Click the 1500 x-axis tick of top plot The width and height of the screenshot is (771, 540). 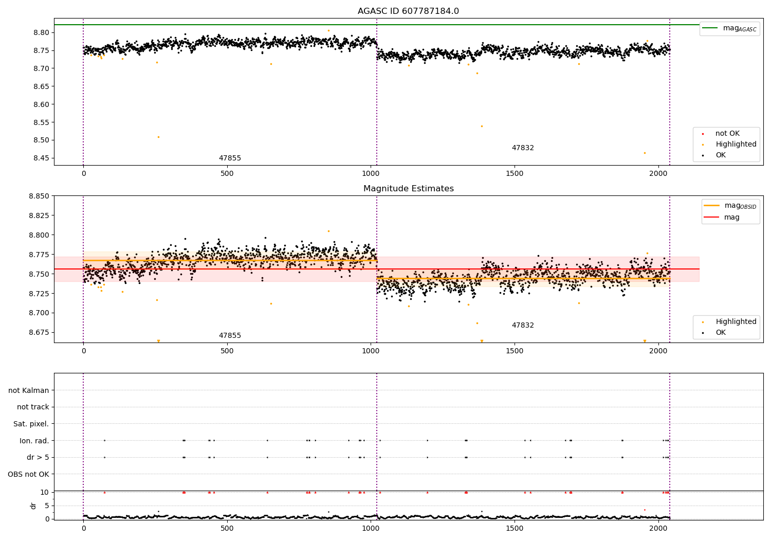tap(515, 174)
